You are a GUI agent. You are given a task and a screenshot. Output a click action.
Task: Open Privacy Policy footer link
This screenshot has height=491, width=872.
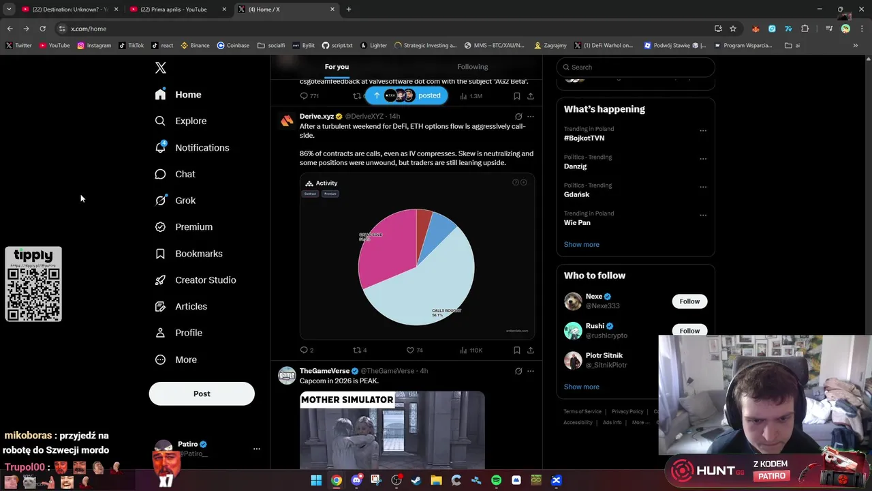(x=627, y=412)
